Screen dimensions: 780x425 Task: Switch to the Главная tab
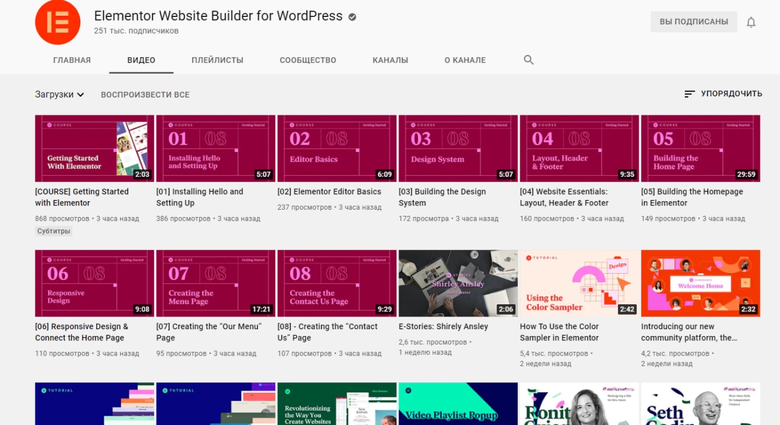click(x=72, y=60)
